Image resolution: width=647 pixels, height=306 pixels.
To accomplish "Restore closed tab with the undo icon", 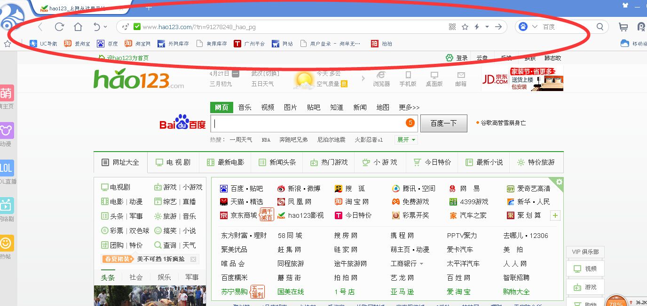I will (97, 27).
